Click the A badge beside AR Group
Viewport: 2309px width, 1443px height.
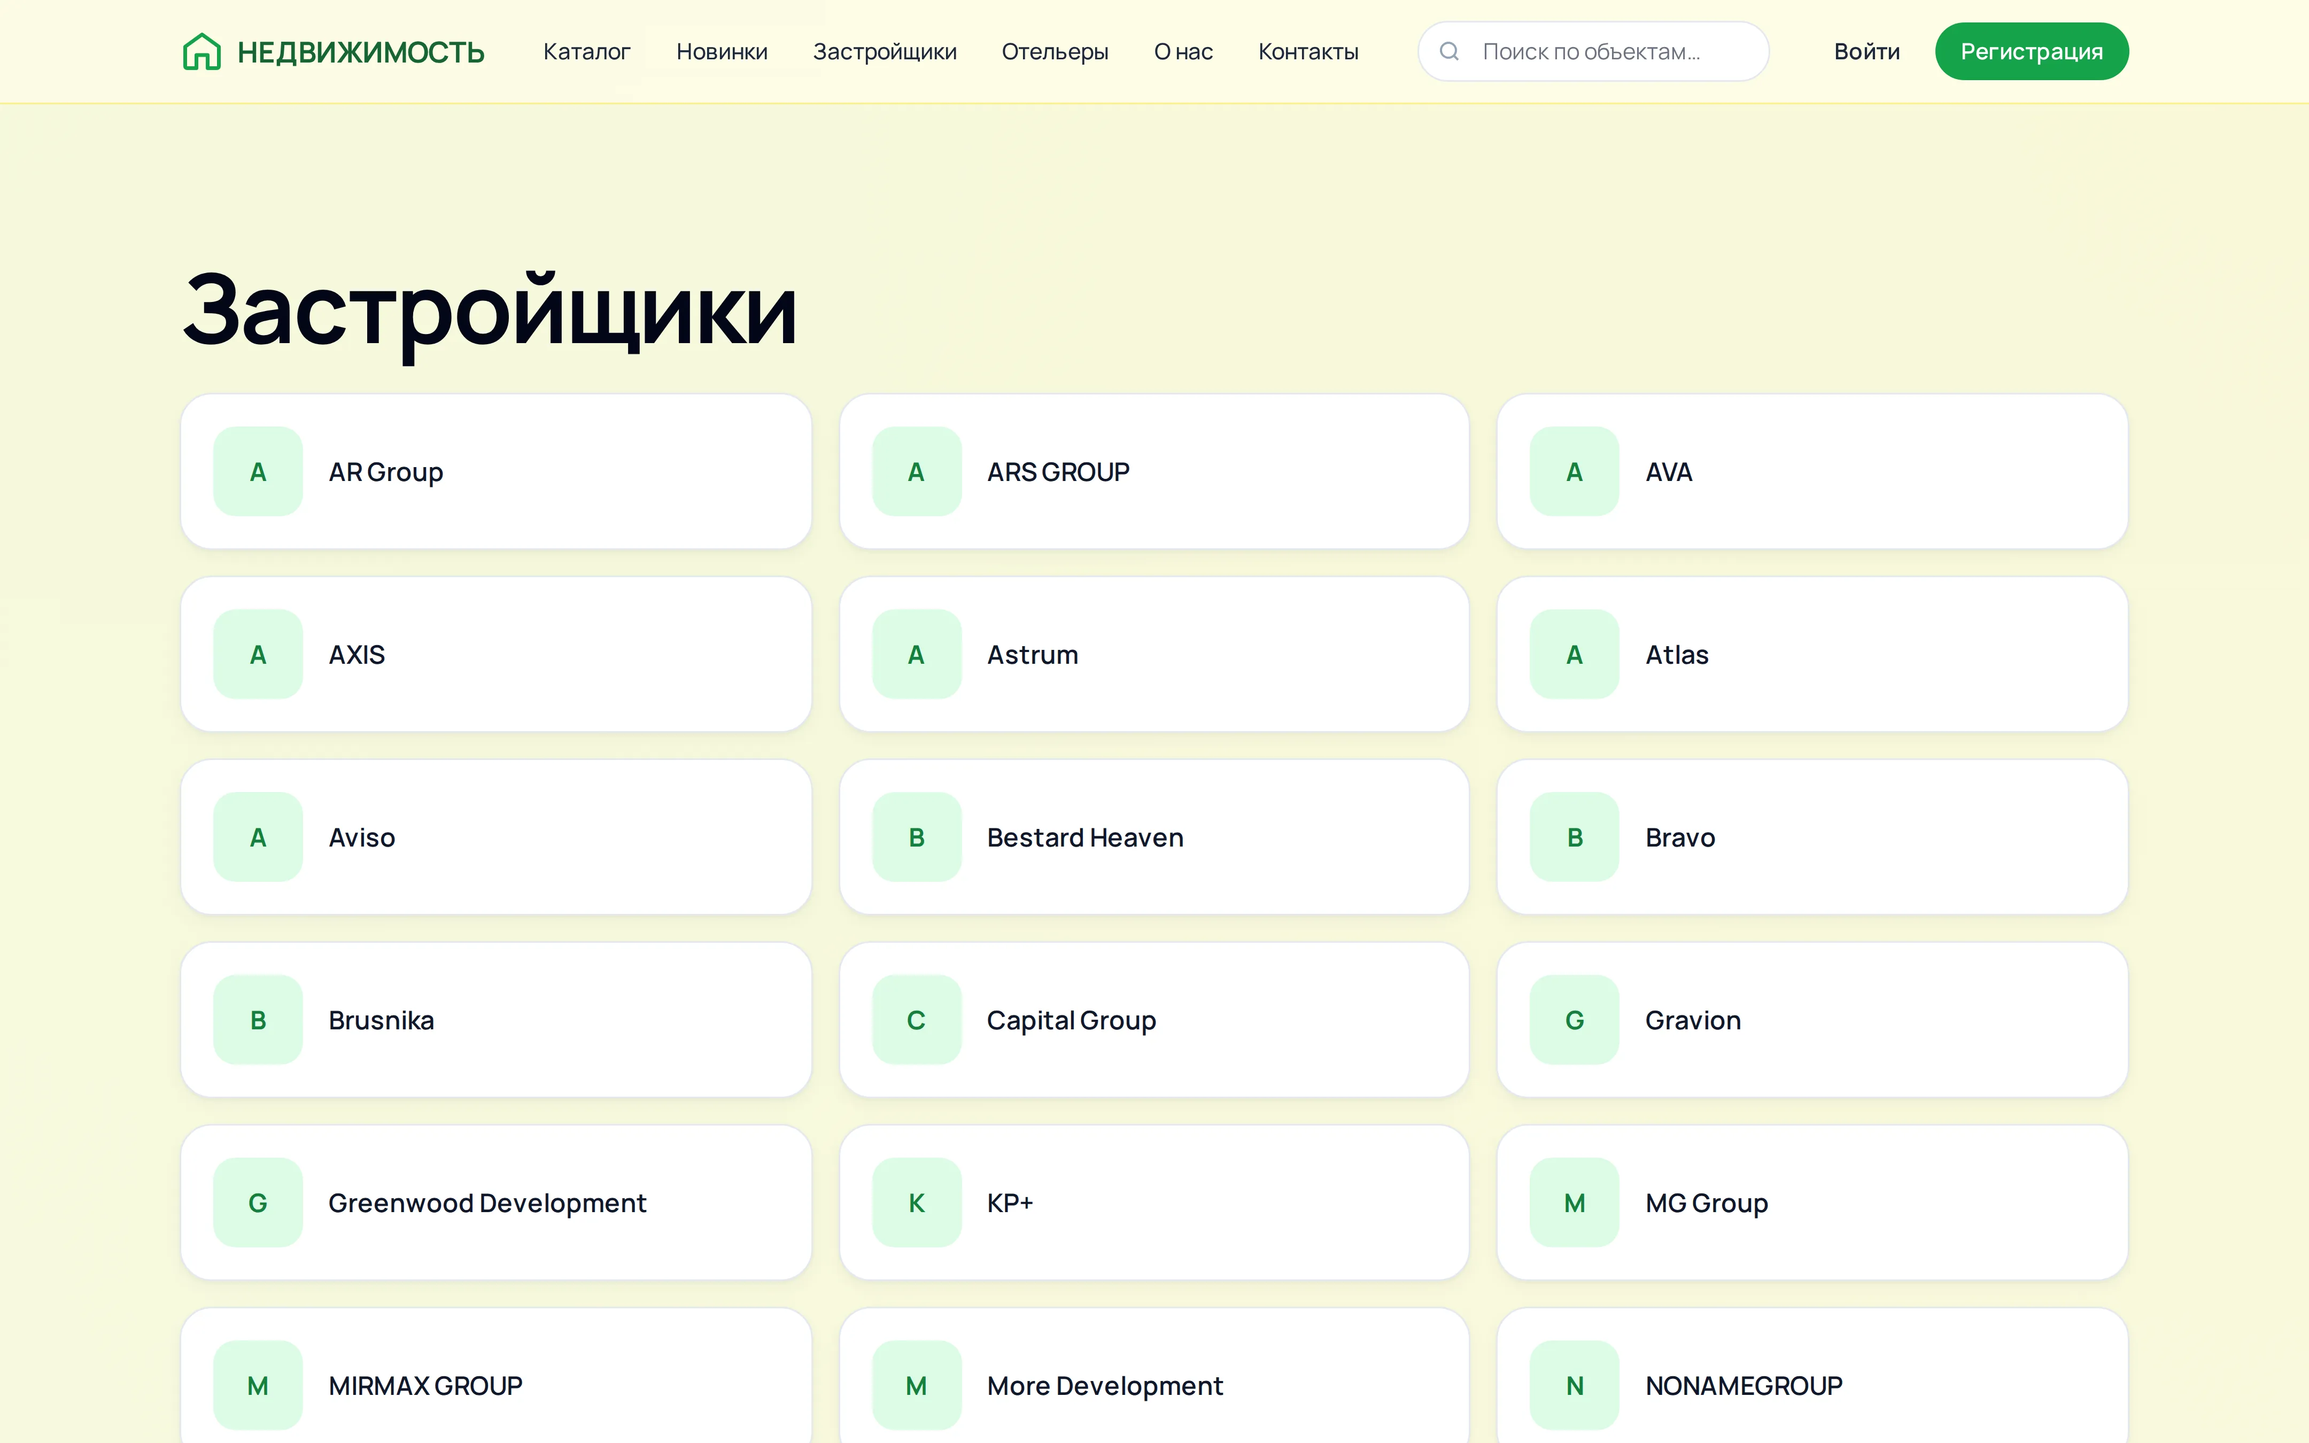pyautogui.click(x=258, y=471)
